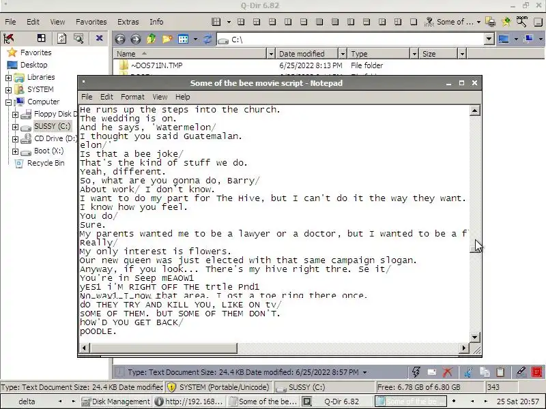Select the first four-pane layout icon
The width and height of the screenshot is (546, 409).
[x=241, y=22]
